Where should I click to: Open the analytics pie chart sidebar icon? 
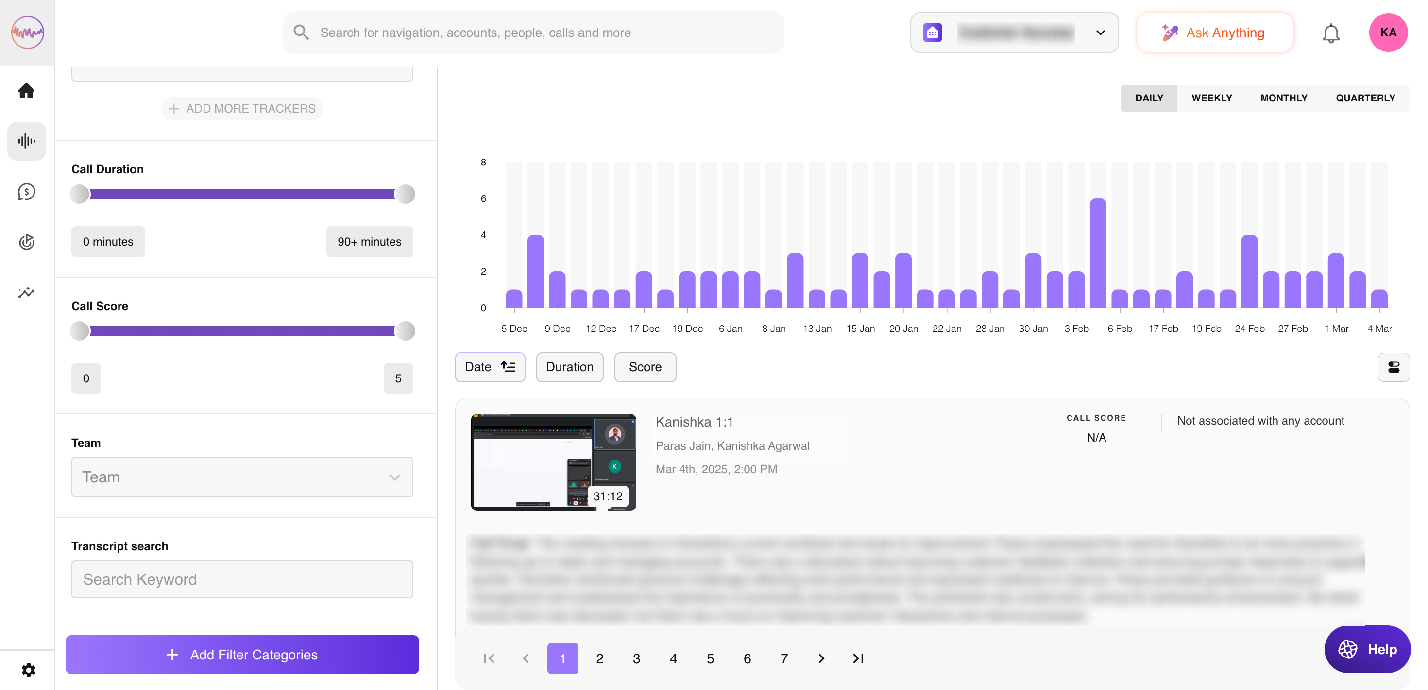[x=26, y=242]
